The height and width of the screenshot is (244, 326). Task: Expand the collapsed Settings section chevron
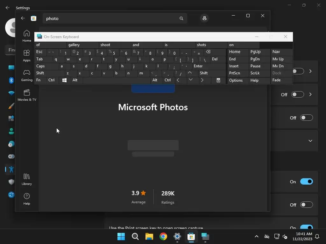pos(310,141)
